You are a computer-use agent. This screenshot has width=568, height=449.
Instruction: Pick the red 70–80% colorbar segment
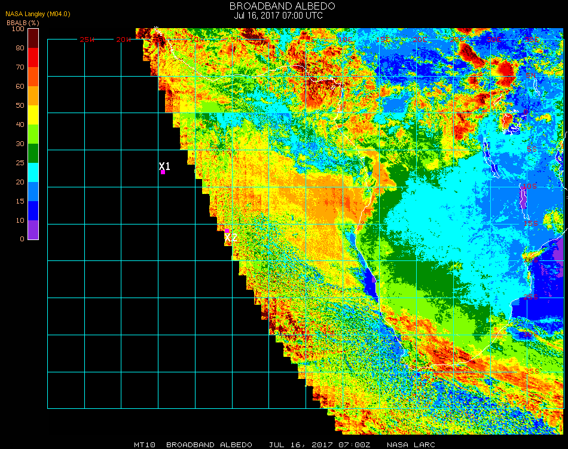(33, 57)
